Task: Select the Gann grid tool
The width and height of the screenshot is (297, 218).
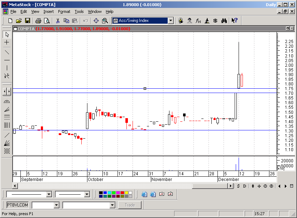Action: tap(7, 151)
